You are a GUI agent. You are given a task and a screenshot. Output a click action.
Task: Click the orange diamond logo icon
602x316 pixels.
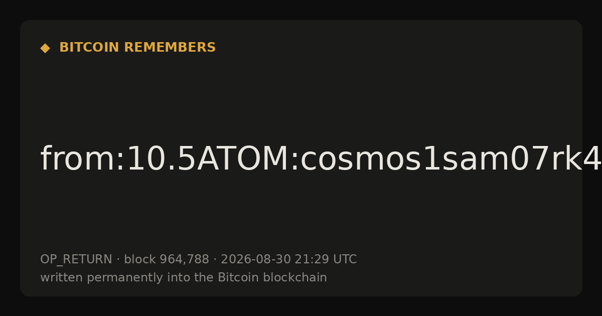pyautogui.click(x=45, y=48)
